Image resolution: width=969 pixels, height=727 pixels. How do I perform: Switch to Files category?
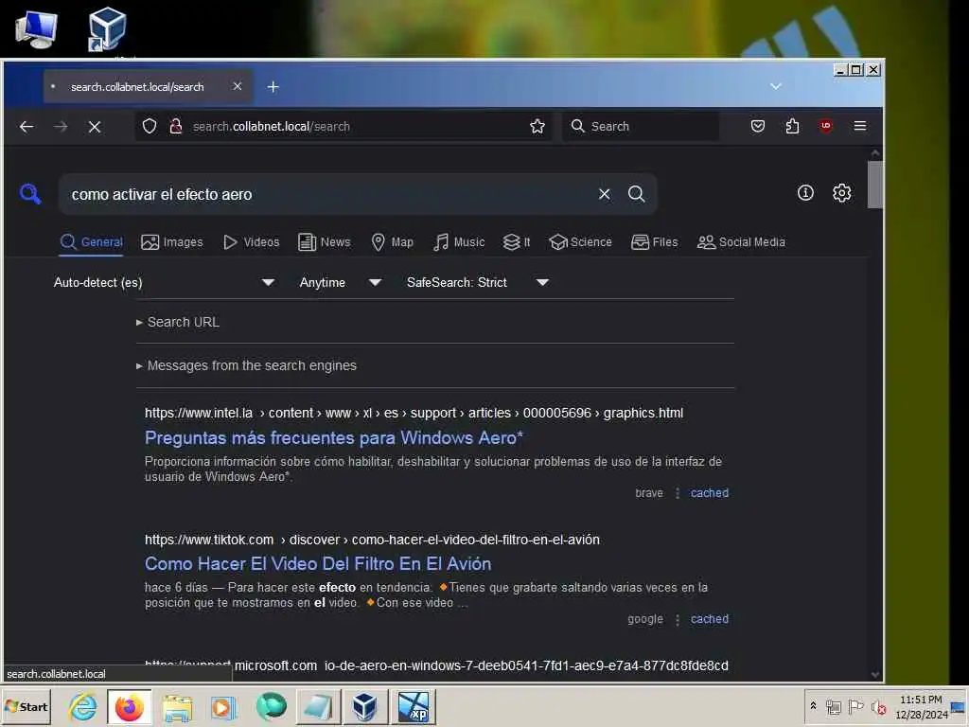pyautogui.click(x=655, y=241)
